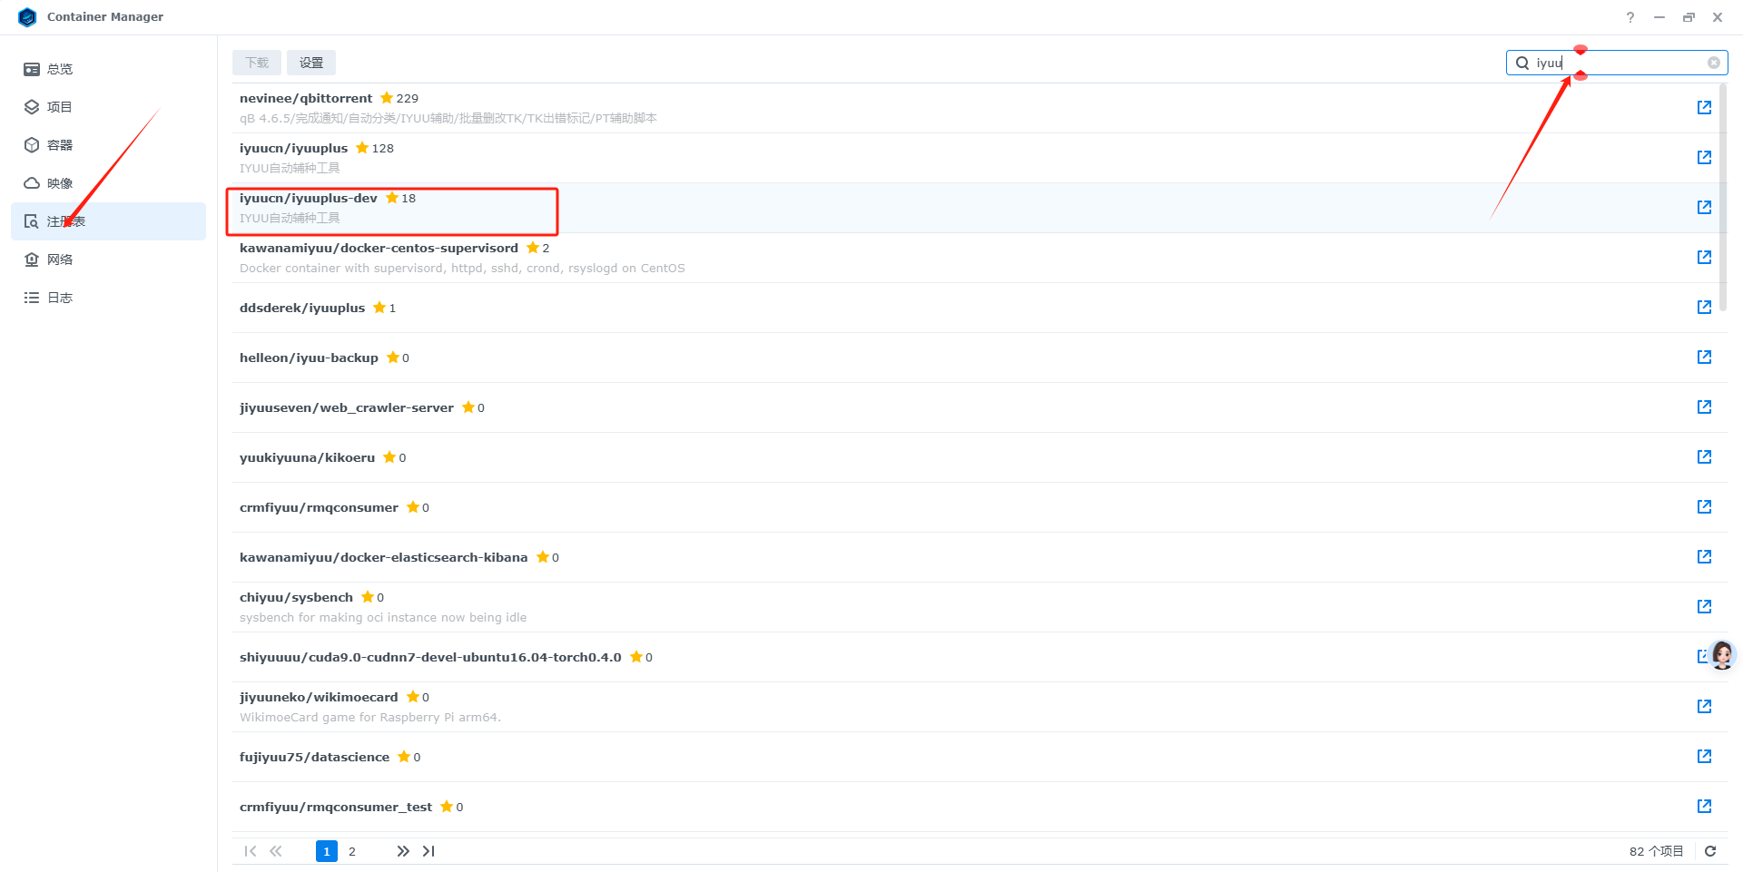Viewport: 1743px width, 872px height.
Task: Click the refresh icon beside item count
Action: 1710,851
